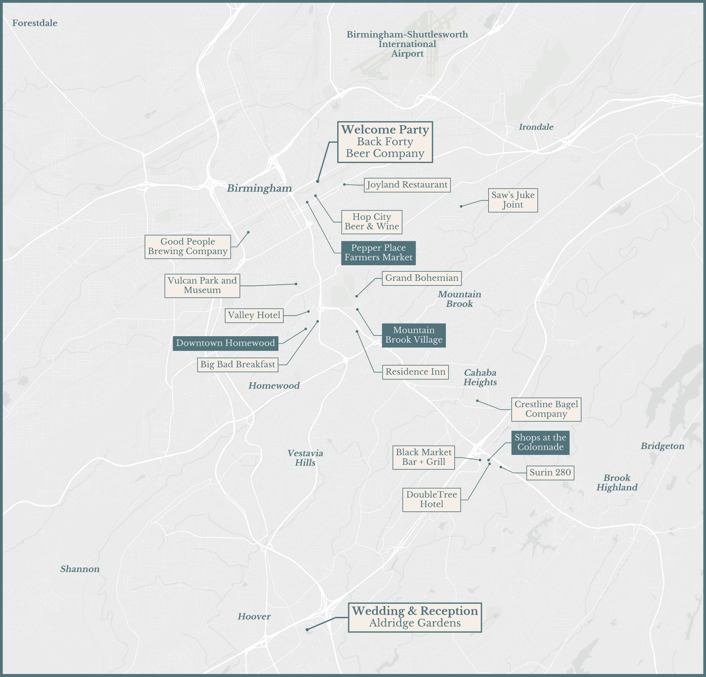Image resolution: width=706 pixels, height=677 pixels.
Task: Click the Big Bad Breakfast label
Action: click(238, 364)
